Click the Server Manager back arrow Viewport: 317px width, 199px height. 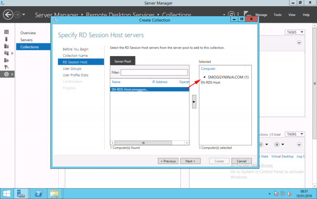[8, 15]
